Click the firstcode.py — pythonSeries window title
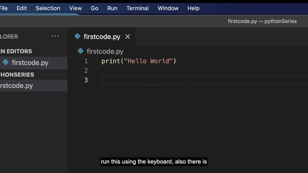 (x=262, y=21)
